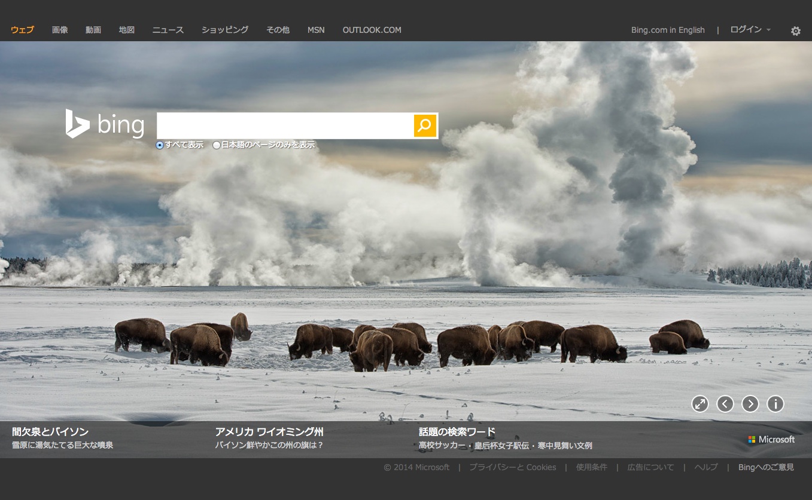The image size is (812, 500).
Task: Open the 間欠泉とバイソン caption link
Action: (x=50, y=431)
